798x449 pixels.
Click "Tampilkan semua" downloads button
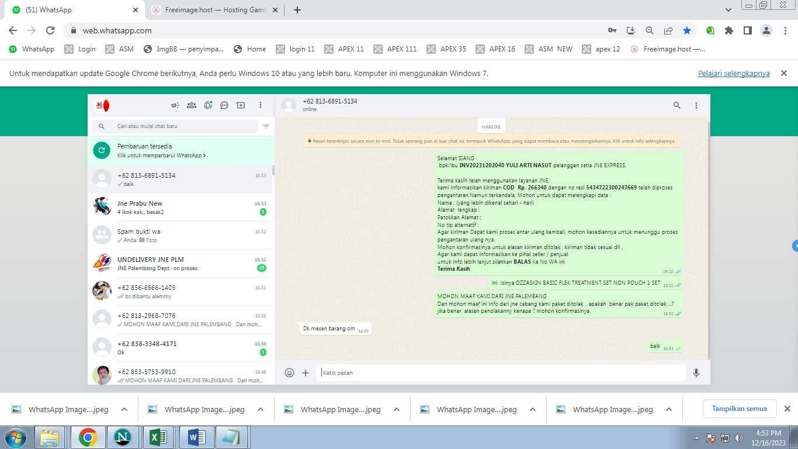(740, 409)
